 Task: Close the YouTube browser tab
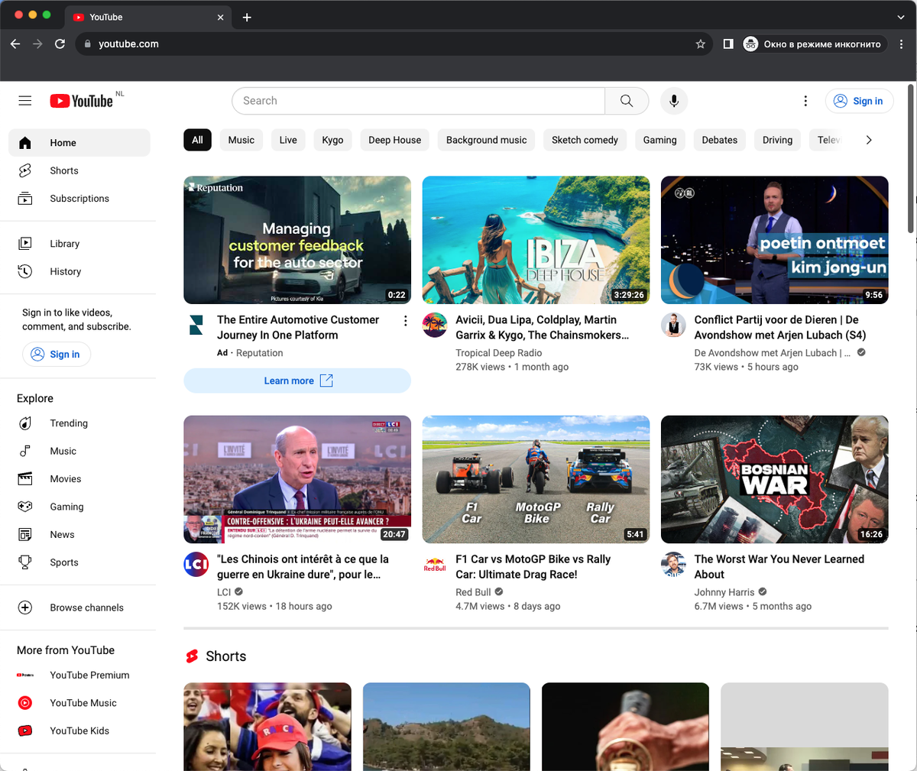221,17
